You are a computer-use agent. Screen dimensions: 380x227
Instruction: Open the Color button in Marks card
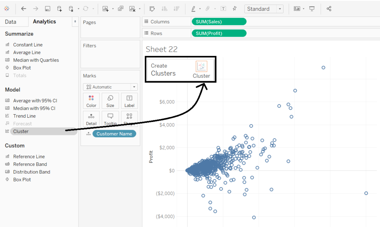(x=91, y=101)
